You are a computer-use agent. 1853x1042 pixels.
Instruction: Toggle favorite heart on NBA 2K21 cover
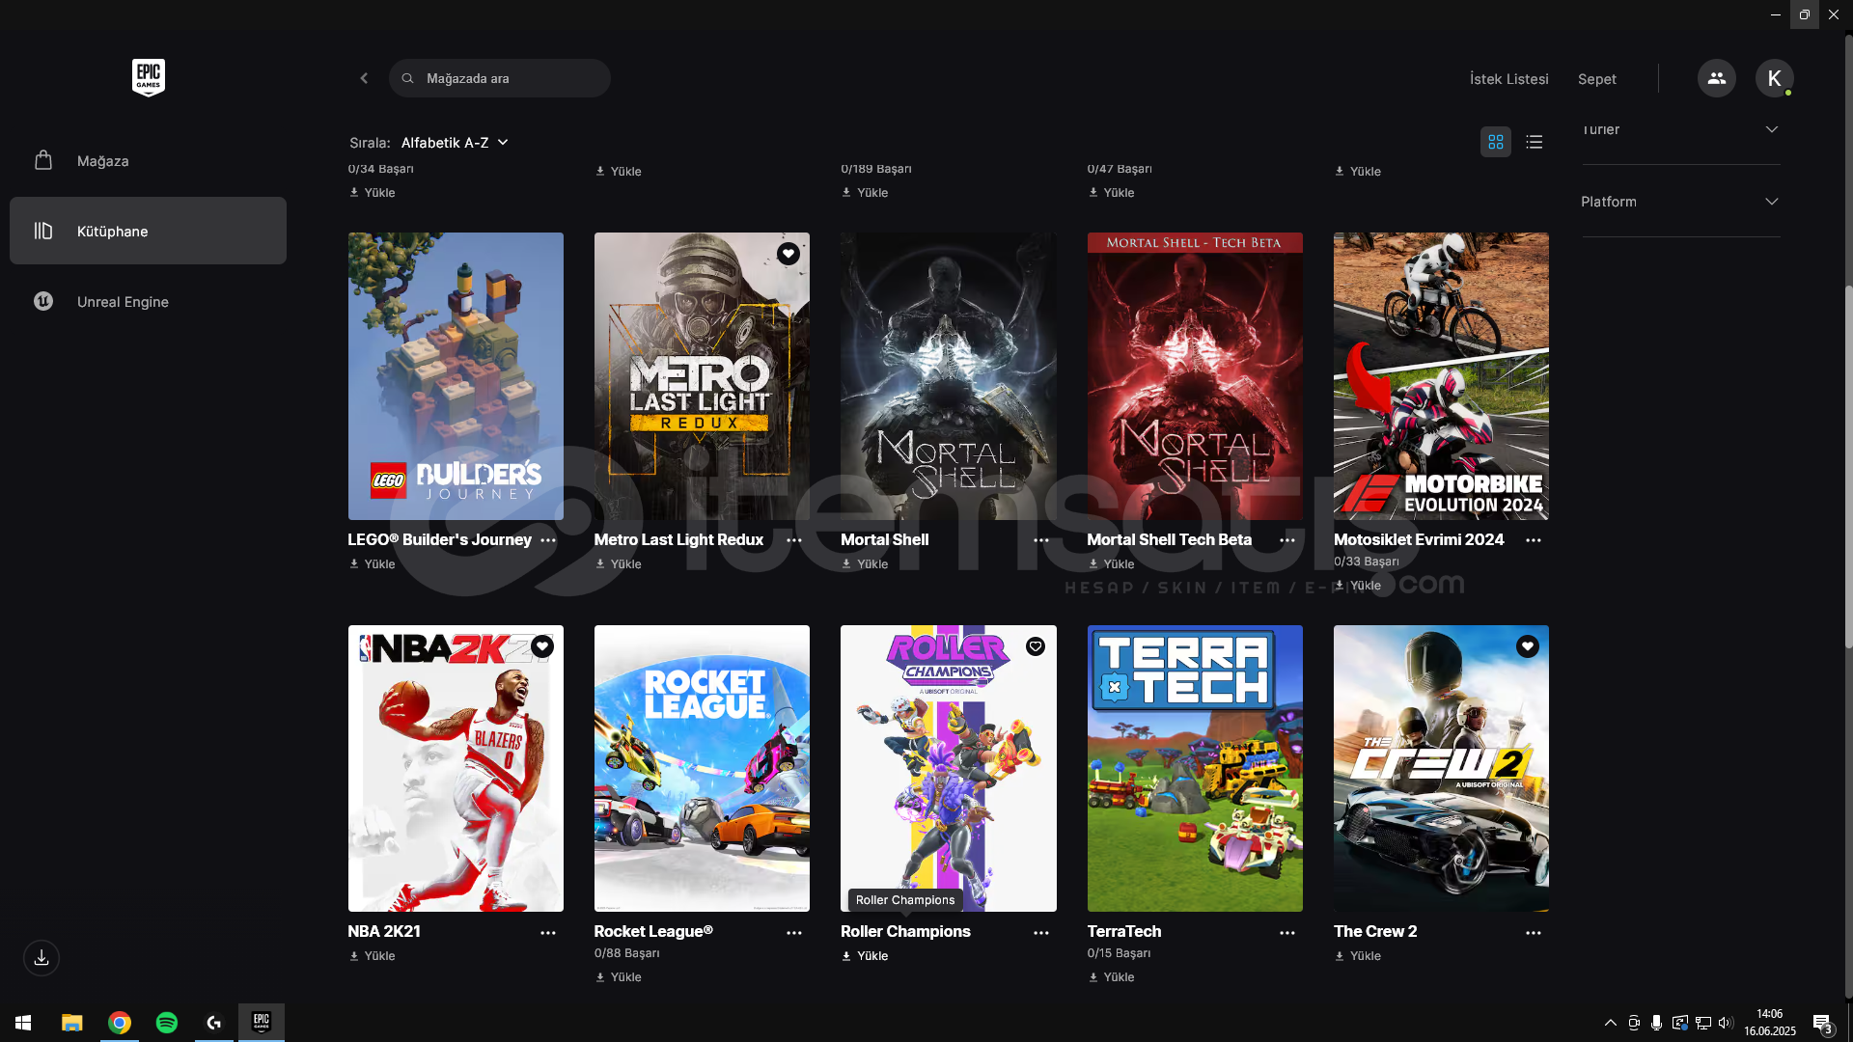[x=542, y=646]
